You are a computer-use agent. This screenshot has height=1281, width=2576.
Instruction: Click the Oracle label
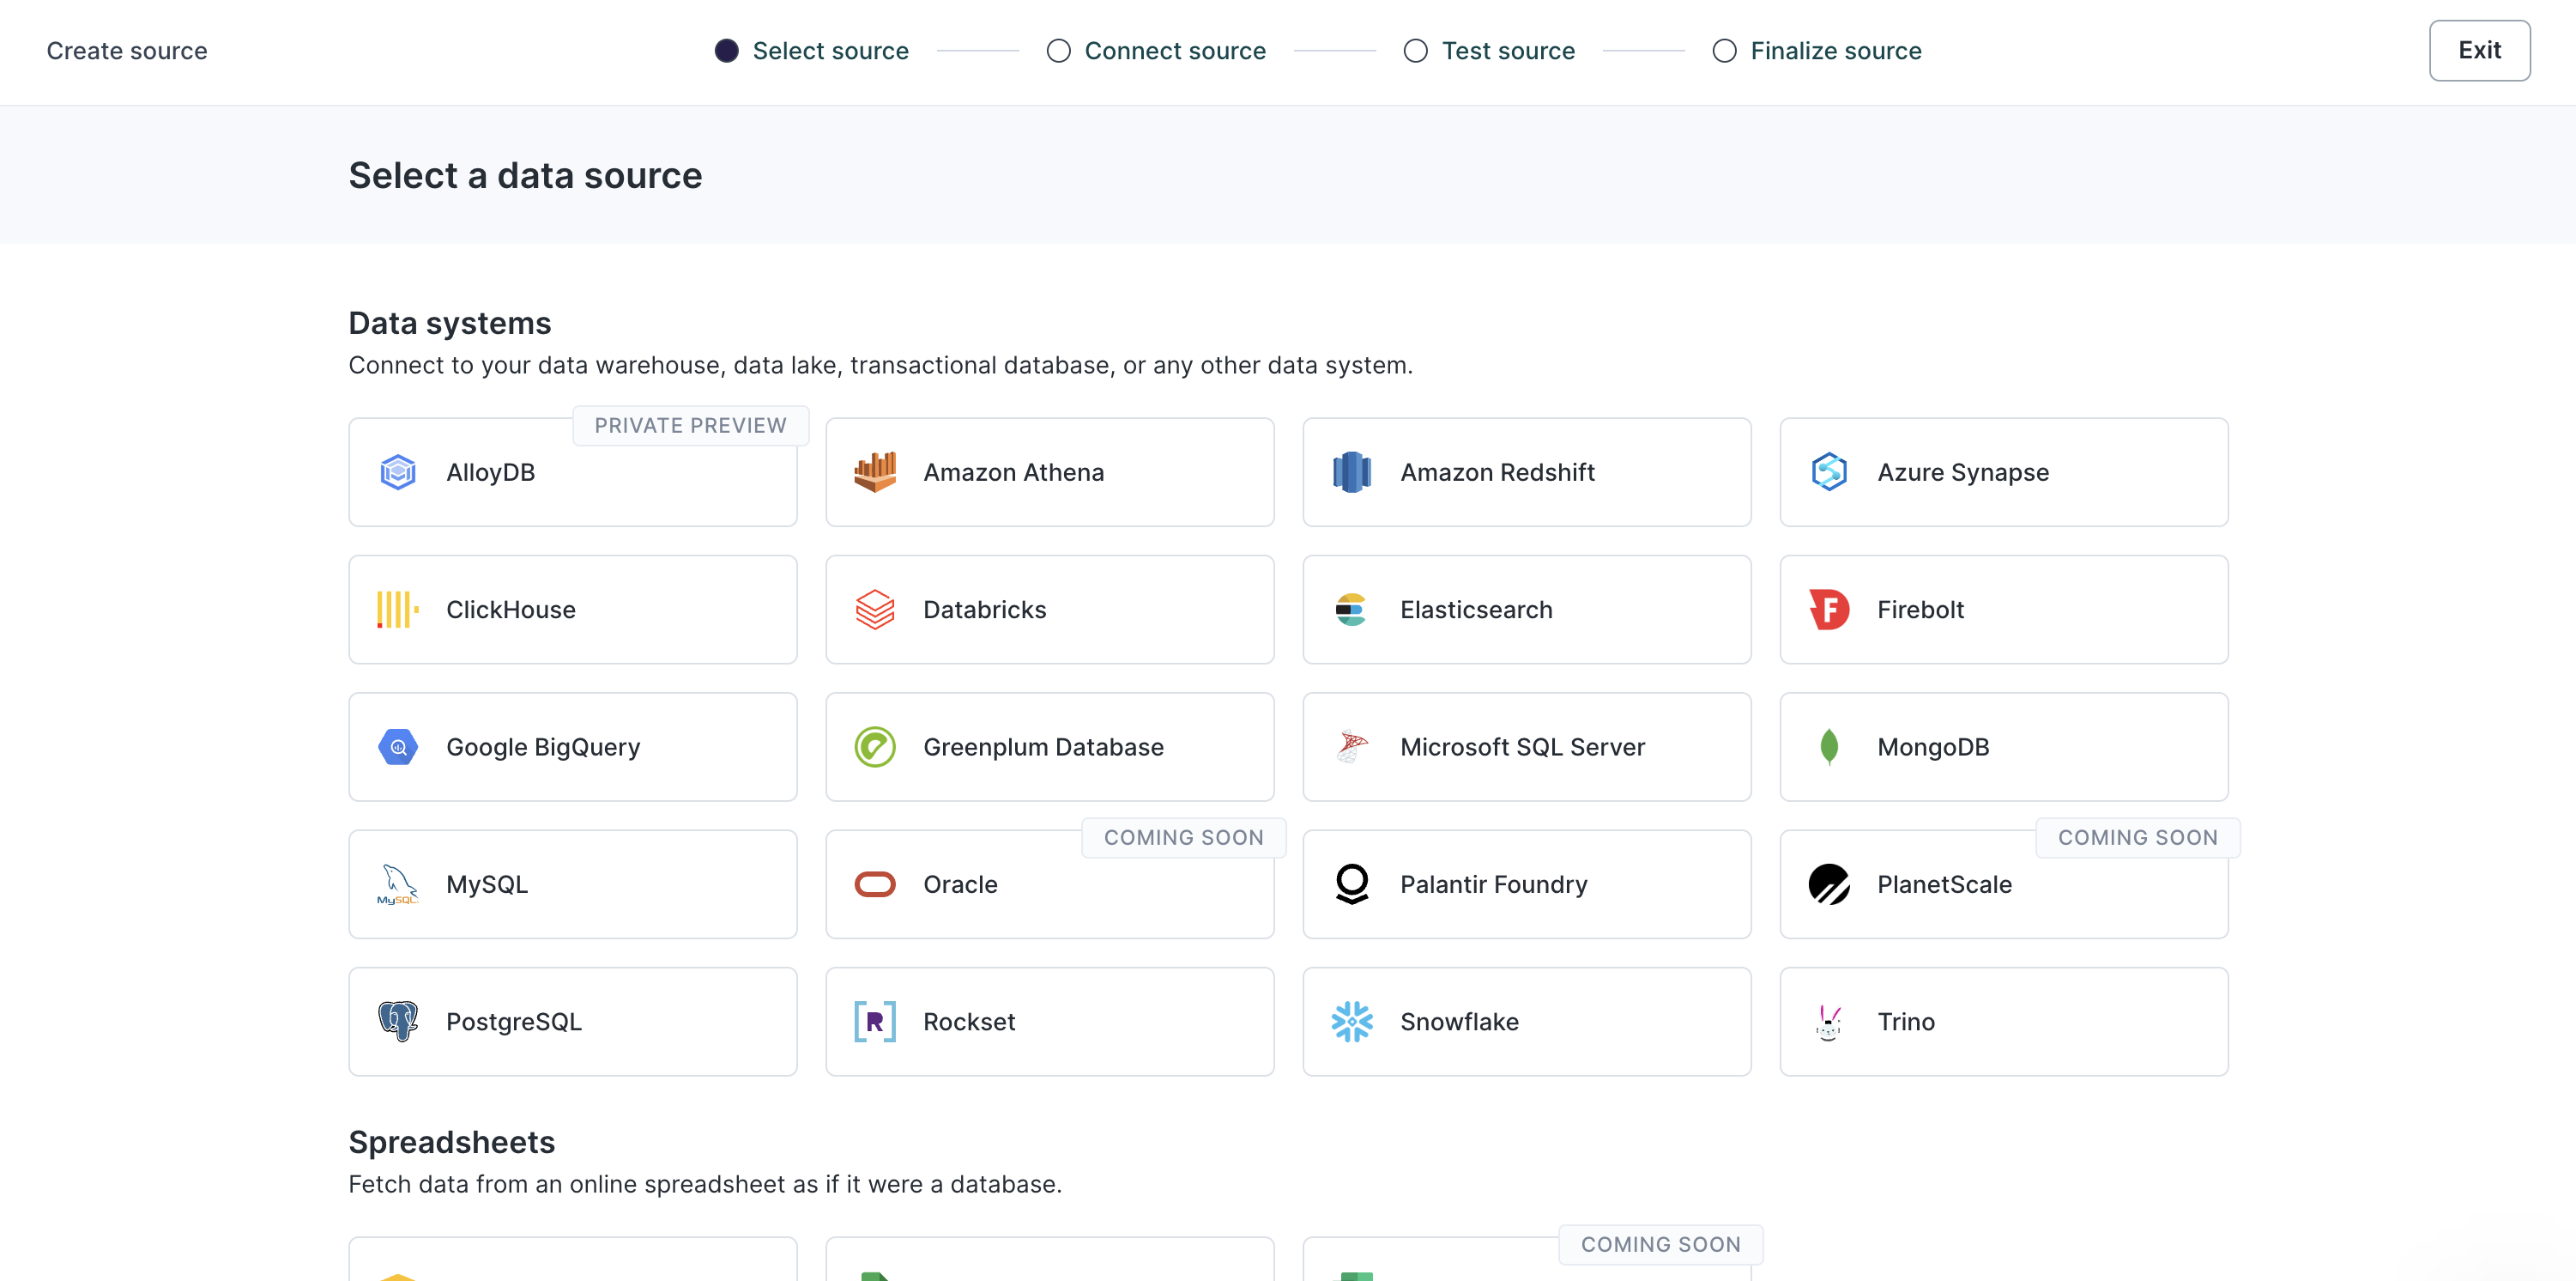tap(960, 884)
